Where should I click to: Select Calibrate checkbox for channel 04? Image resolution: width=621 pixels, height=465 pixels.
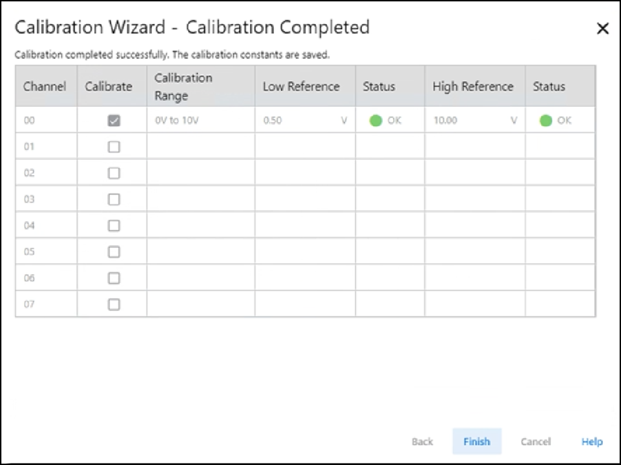[114, 225]
